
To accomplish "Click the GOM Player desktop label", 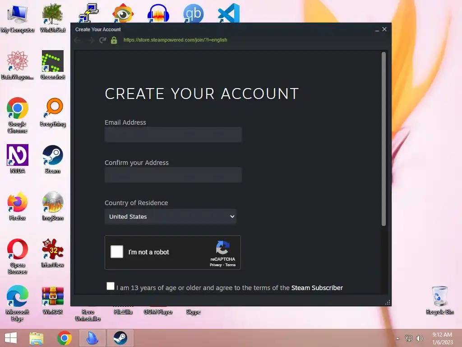I will click(158, 312).
